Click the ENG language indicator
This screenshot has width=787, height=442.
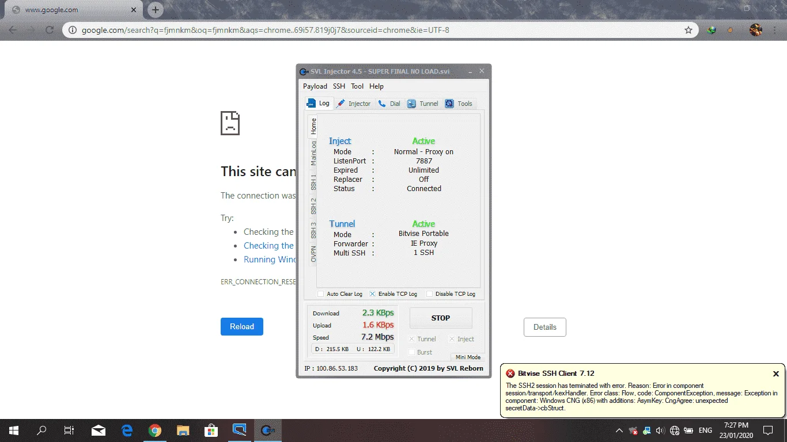click(705, 430)
